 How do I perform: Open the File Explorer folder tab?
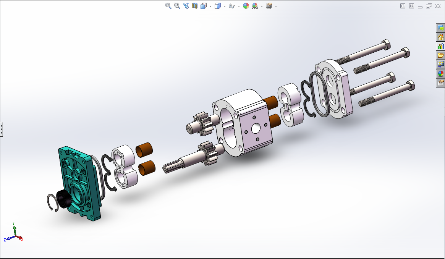(441, 55)
